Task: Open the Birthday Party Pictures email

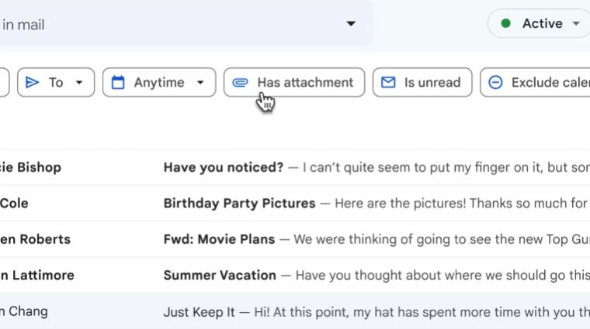Action: [x=239, y=204]
